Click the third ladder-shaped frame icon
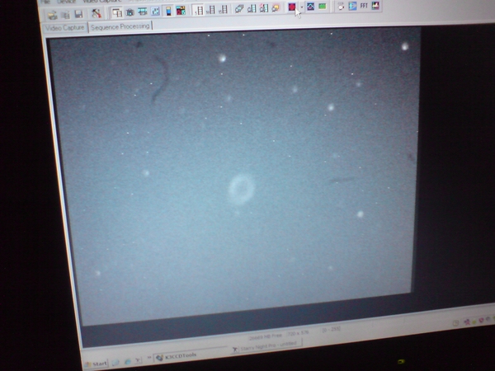Viewport: 495px width, 371px height. click(224, 9)
